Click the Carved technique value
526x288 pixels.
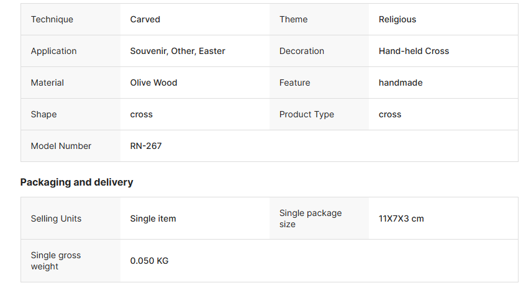click(x=145, y=19)
